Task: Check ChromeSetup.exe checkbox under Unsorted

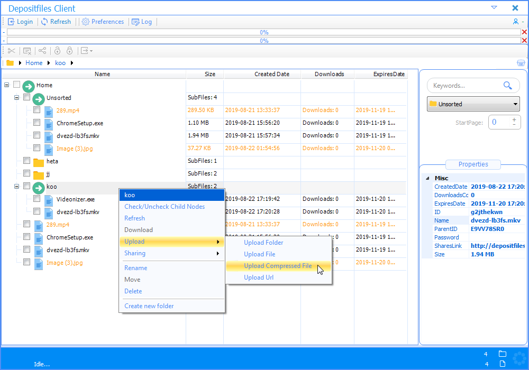Action: pos(37,123)
